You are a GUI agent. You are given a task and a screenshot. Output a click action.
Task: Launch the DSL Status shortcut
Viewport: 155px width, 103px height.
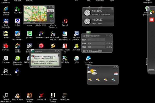(18, 9)
